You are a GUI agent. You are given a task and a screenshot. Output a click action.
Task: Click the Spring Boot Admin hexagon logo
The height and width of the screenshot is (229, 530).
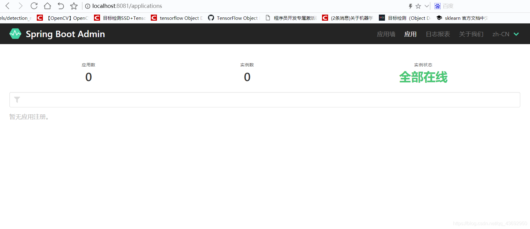click(15, 34)
